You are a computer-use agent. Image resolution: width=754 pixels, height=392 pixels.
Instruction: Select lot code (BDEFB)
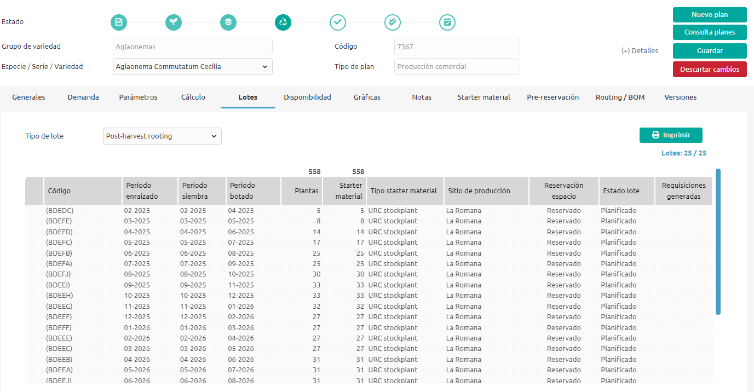(59, 253)
